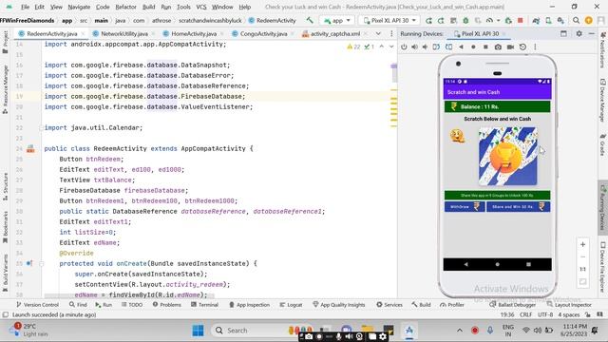Toggle the status bar tool window button
The height and width of the screenshot is (342, 608).
click(6, 314)
